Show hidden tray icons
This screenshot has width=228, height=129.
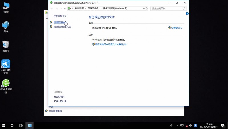(x=178, y=126)
